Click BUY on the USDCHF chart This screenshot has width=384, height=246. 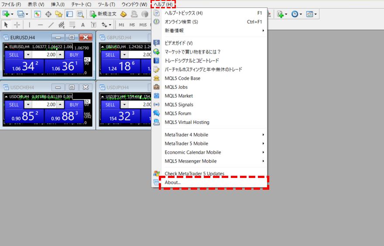74,105
